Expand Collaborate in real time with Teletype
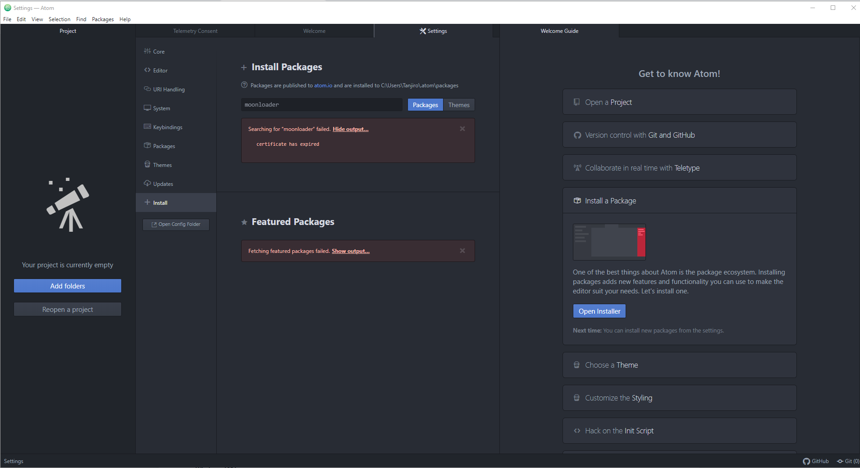This screenshot has height=468, width=860. coord(679,168)
